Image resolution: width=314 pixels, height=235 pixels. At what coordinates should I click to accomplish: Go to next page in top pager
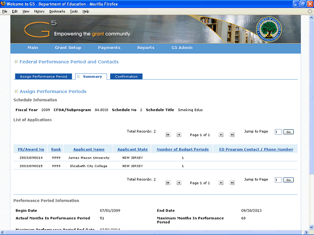[221, 135]
